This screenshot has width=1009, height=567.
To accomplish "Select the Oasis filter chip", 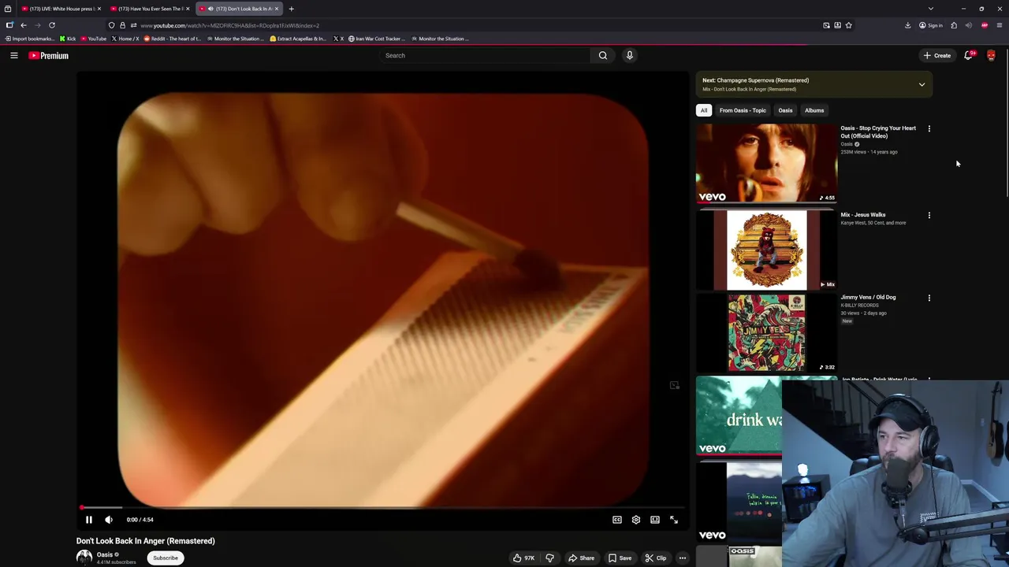I will point(785,110).
